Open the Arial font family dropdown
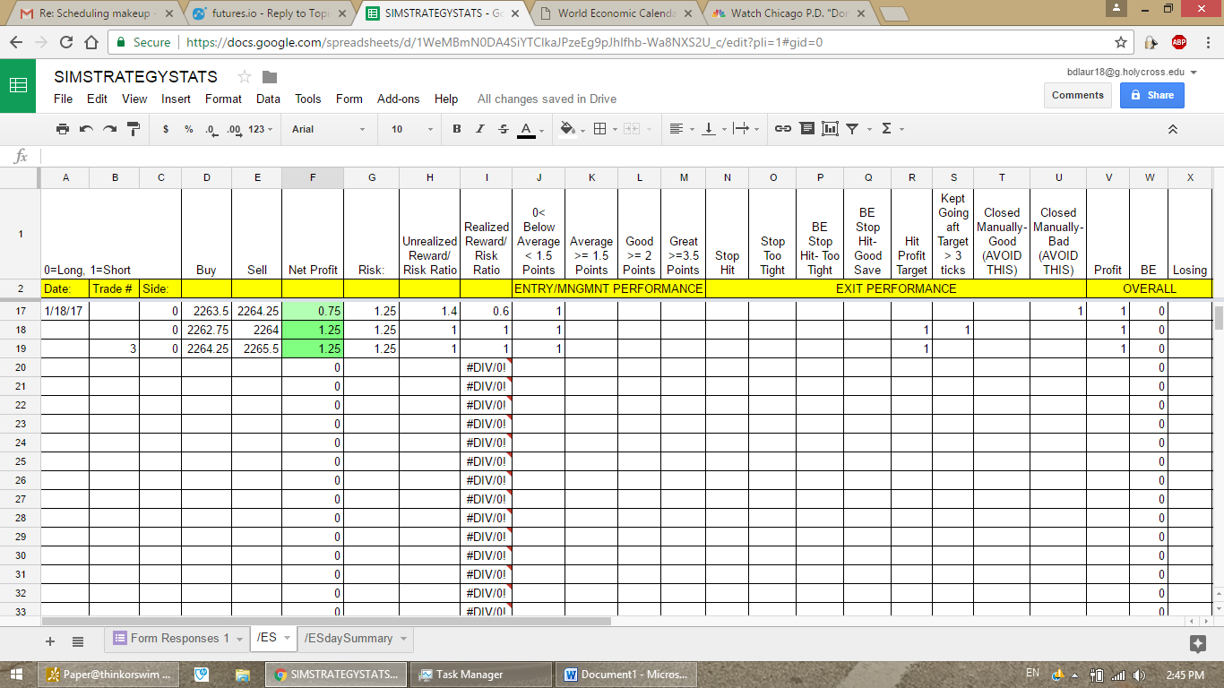Image resolution: width=1224 pixels, height=688 pixels. [x=329, y=129]
